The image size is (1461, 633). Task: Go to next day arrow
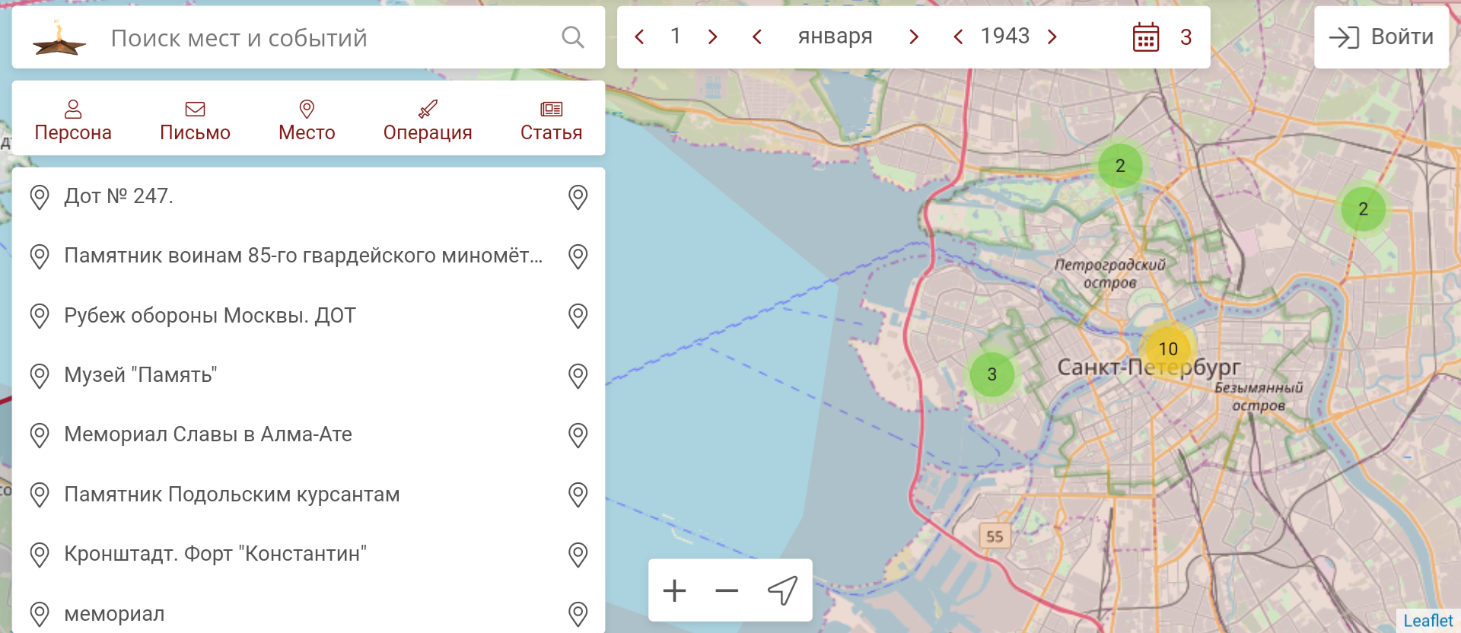click(712, 37)
